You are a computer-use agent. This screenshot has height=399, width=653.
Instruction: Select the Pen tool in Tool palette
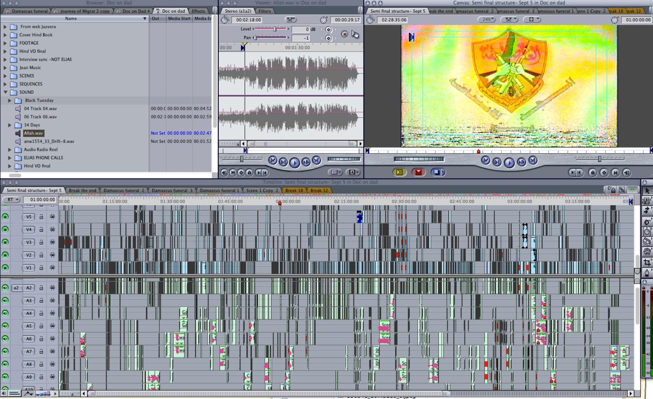point(647,272)
